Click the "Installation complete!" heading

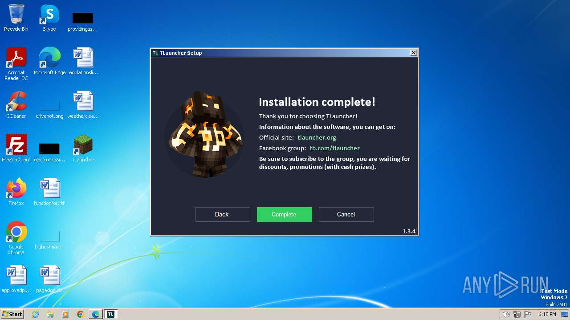click(x=317, y=102)
